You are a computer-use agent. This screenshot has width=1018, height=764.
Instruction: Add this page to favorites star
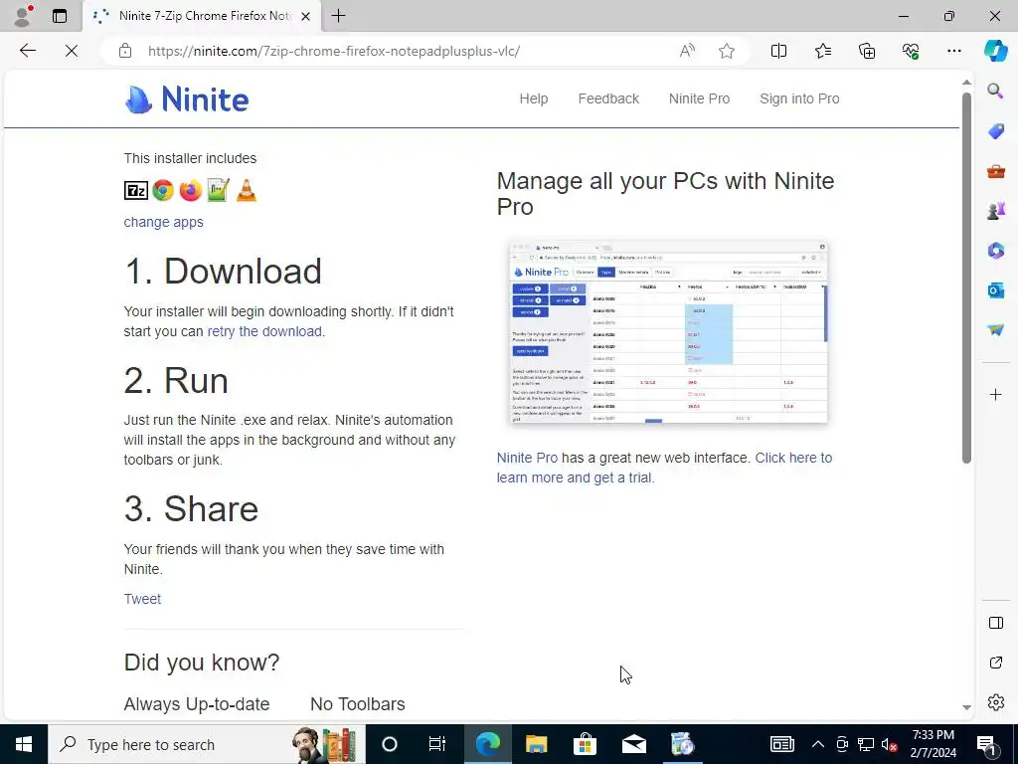coord(727,51)
